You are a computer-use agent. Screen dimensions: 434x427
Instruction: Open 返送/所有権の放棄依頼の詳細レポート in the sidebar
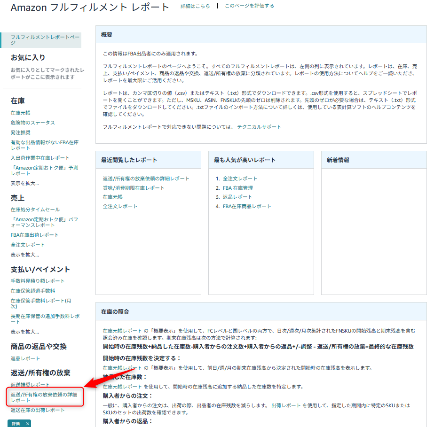click(x=44, y=397)
